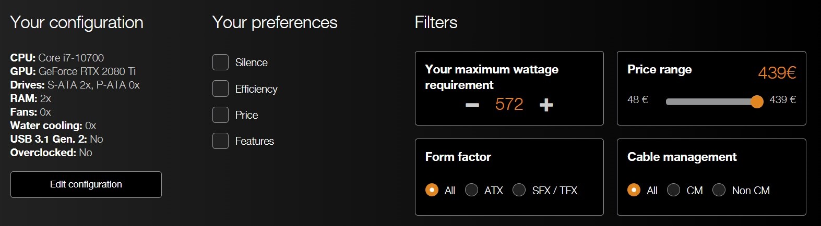The height and width of the screenshot is (226, 821).
Task: Decrease wattage with the minus icon
Action: (x=472, y=105)
